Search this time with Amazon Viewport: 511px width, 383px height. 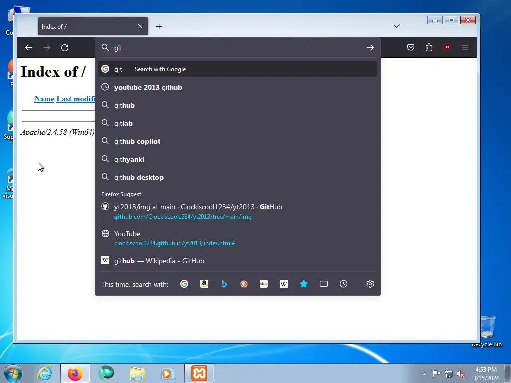(x=204, y=284)
